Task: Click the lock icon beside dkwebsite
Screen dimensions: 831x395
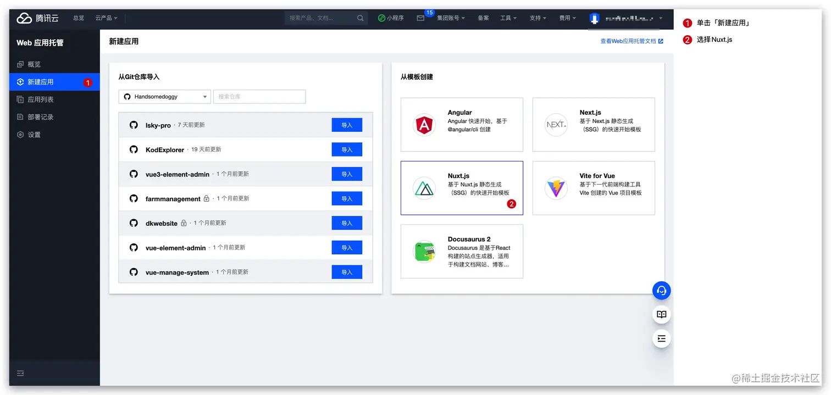Action: [x=184, y=223]
